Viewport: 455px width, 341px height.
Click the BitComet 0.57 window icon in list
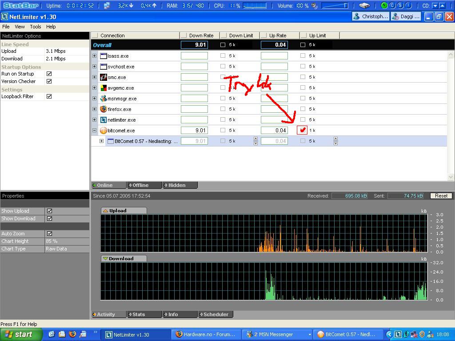[110, 141]
